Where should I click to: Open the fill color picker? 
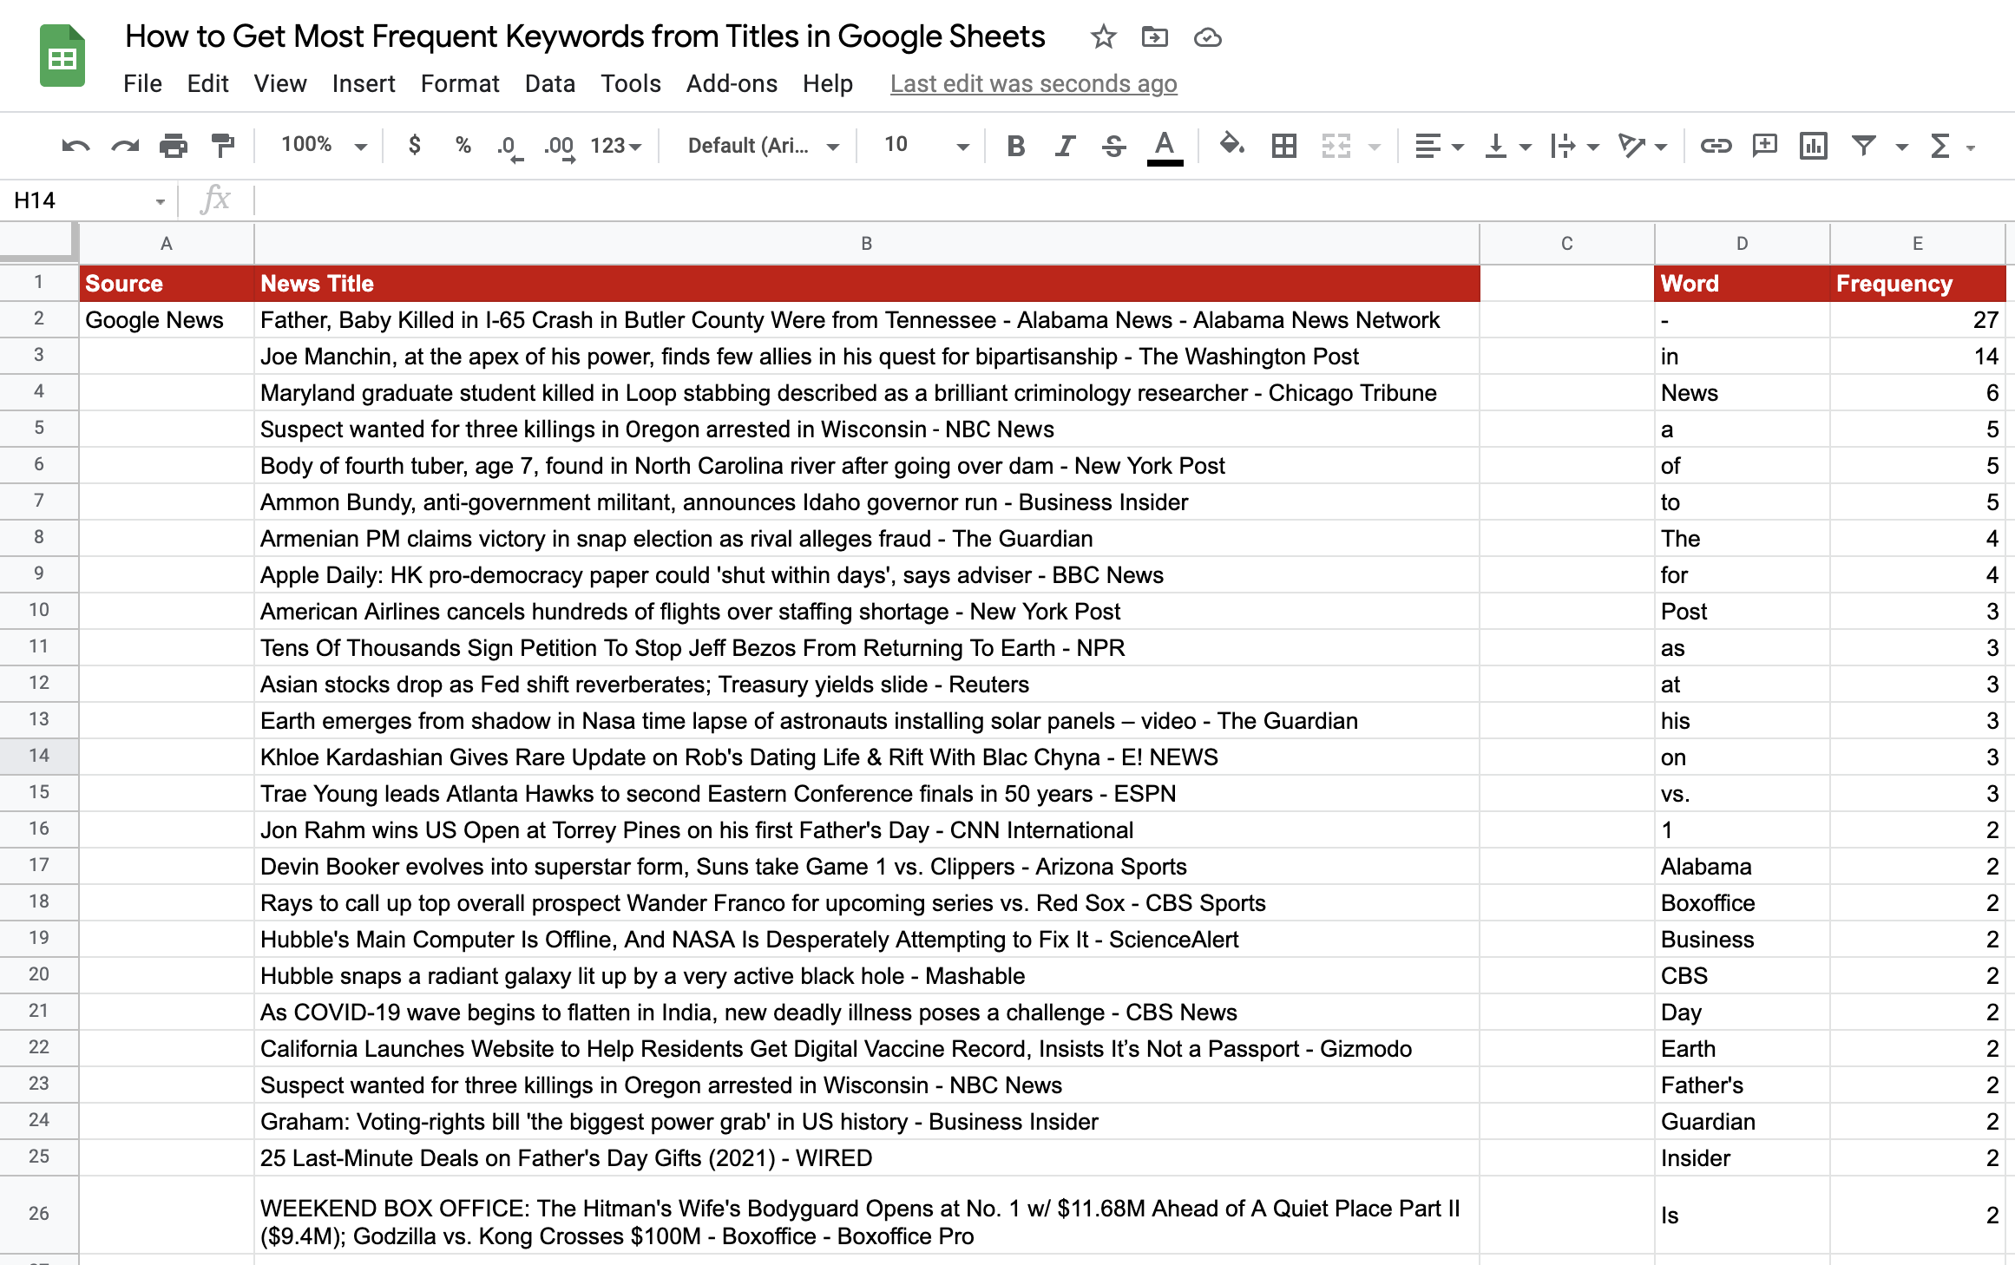click(x=1231, y=146)
